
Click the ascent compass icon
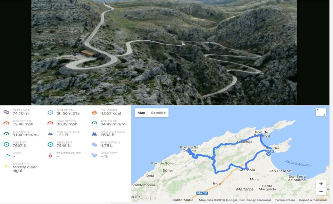(6, 144)
